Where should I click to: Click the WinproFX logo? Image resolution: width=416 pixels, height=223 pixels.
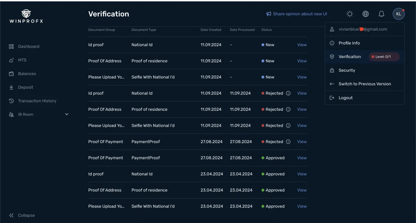(x=26, y=17)
